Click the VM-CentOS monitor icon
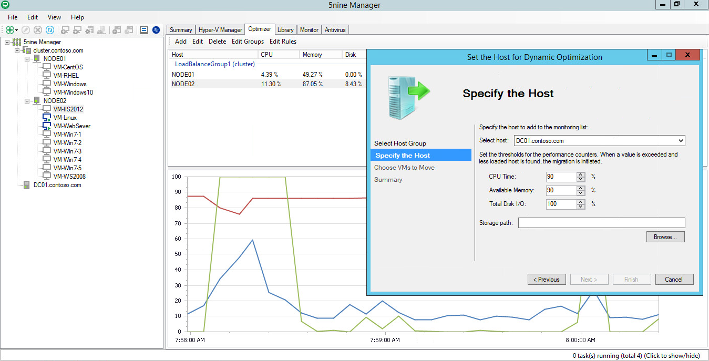Screen dimensions: 709x361 pos(47,67)
